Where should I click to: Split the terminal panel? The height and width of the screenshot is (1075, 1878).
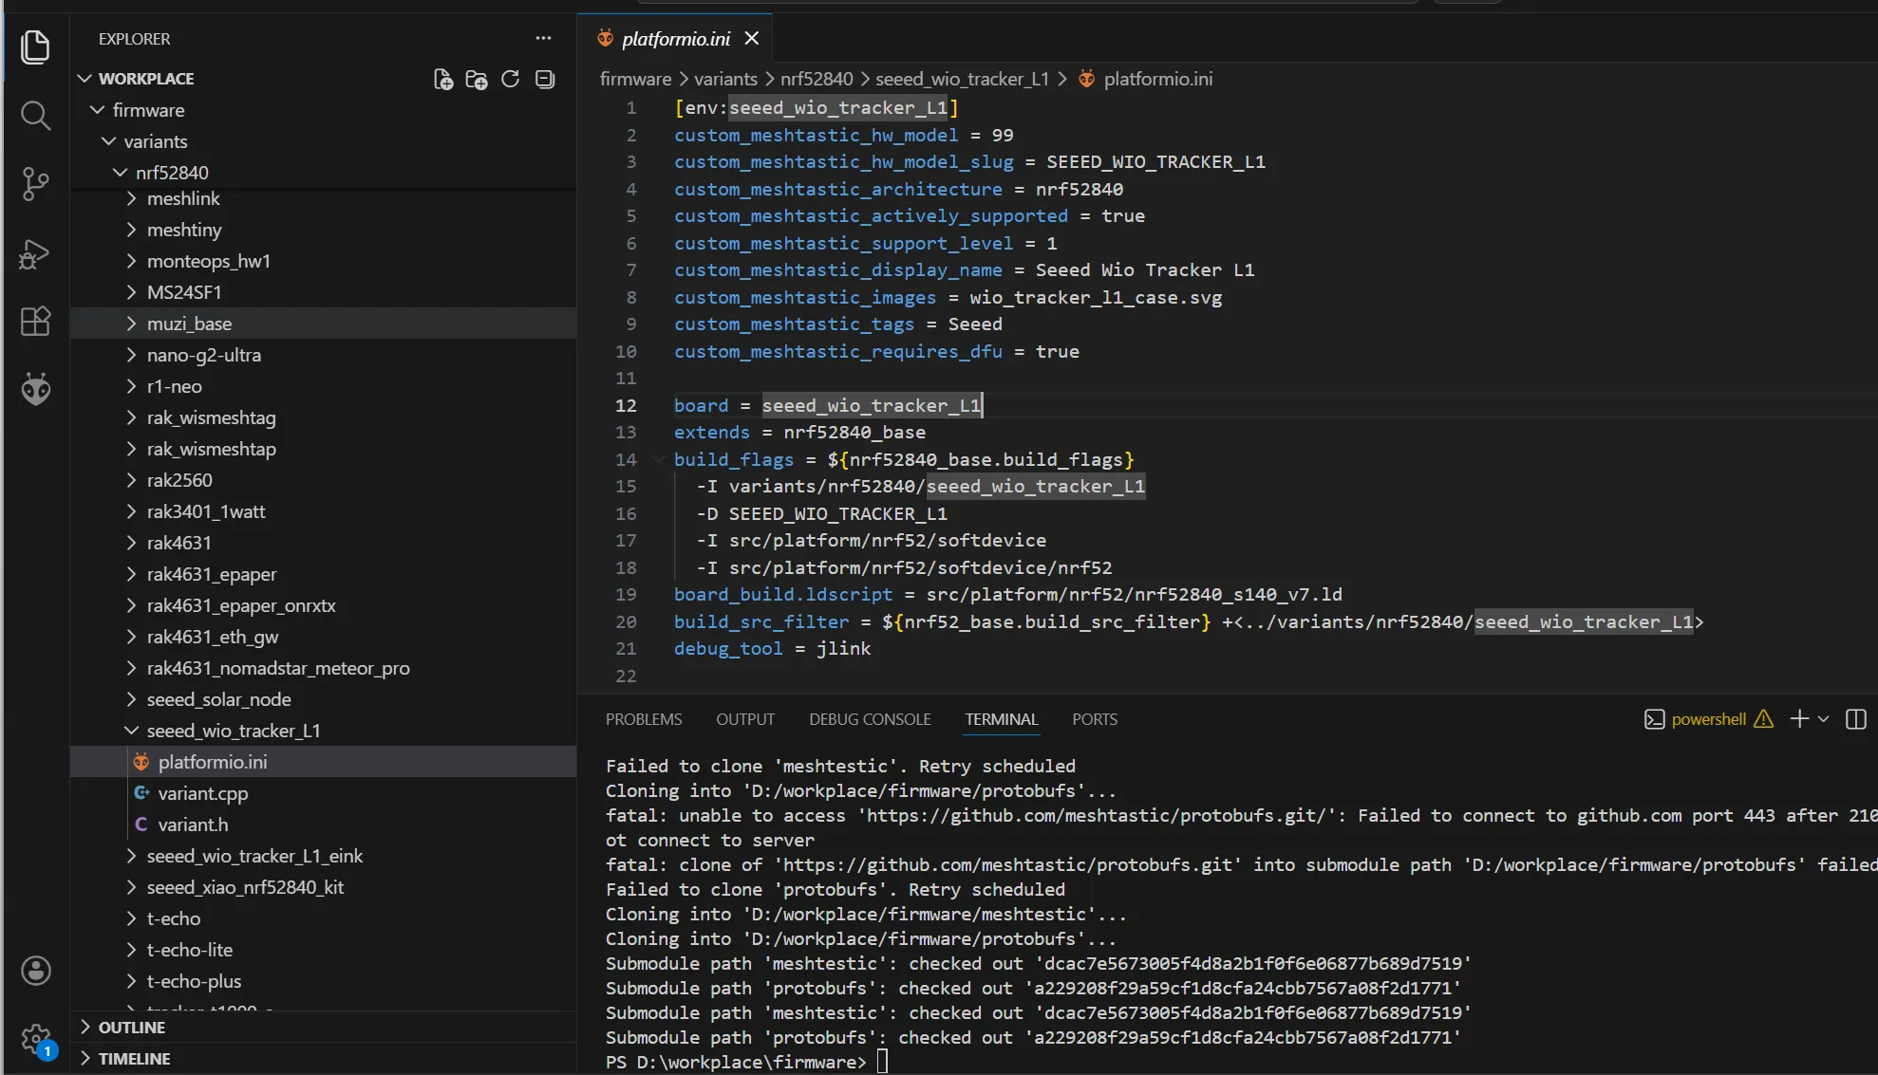1855,719
